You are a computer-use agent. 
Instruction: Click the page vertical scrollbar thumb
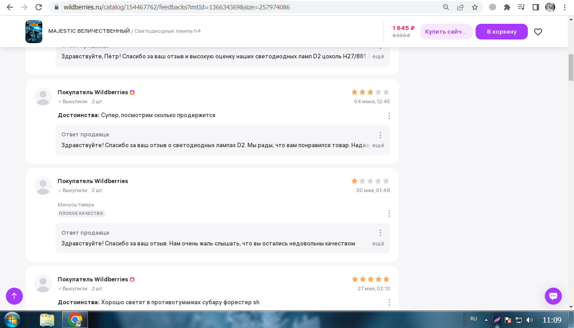(571, 67)
